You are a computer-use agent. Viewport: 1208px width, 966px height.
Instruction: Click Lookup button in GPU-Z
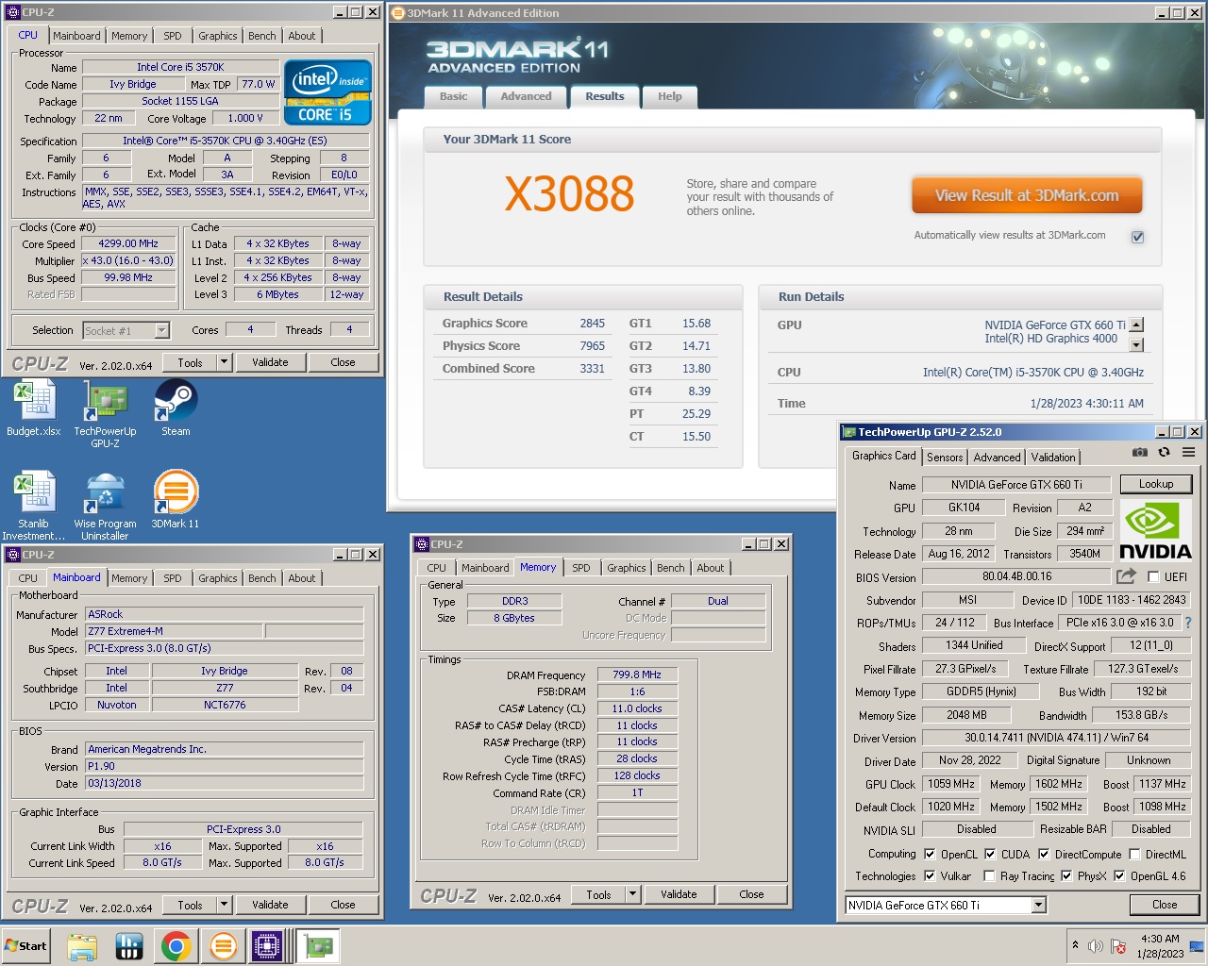(1156, 484)
